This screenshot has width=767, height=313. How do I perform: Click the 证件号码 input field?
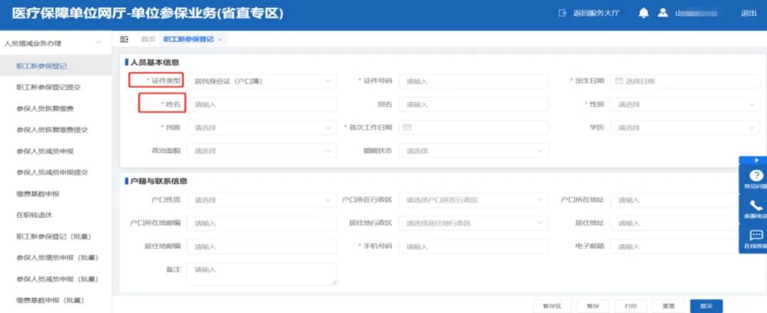tap(474, 81)
